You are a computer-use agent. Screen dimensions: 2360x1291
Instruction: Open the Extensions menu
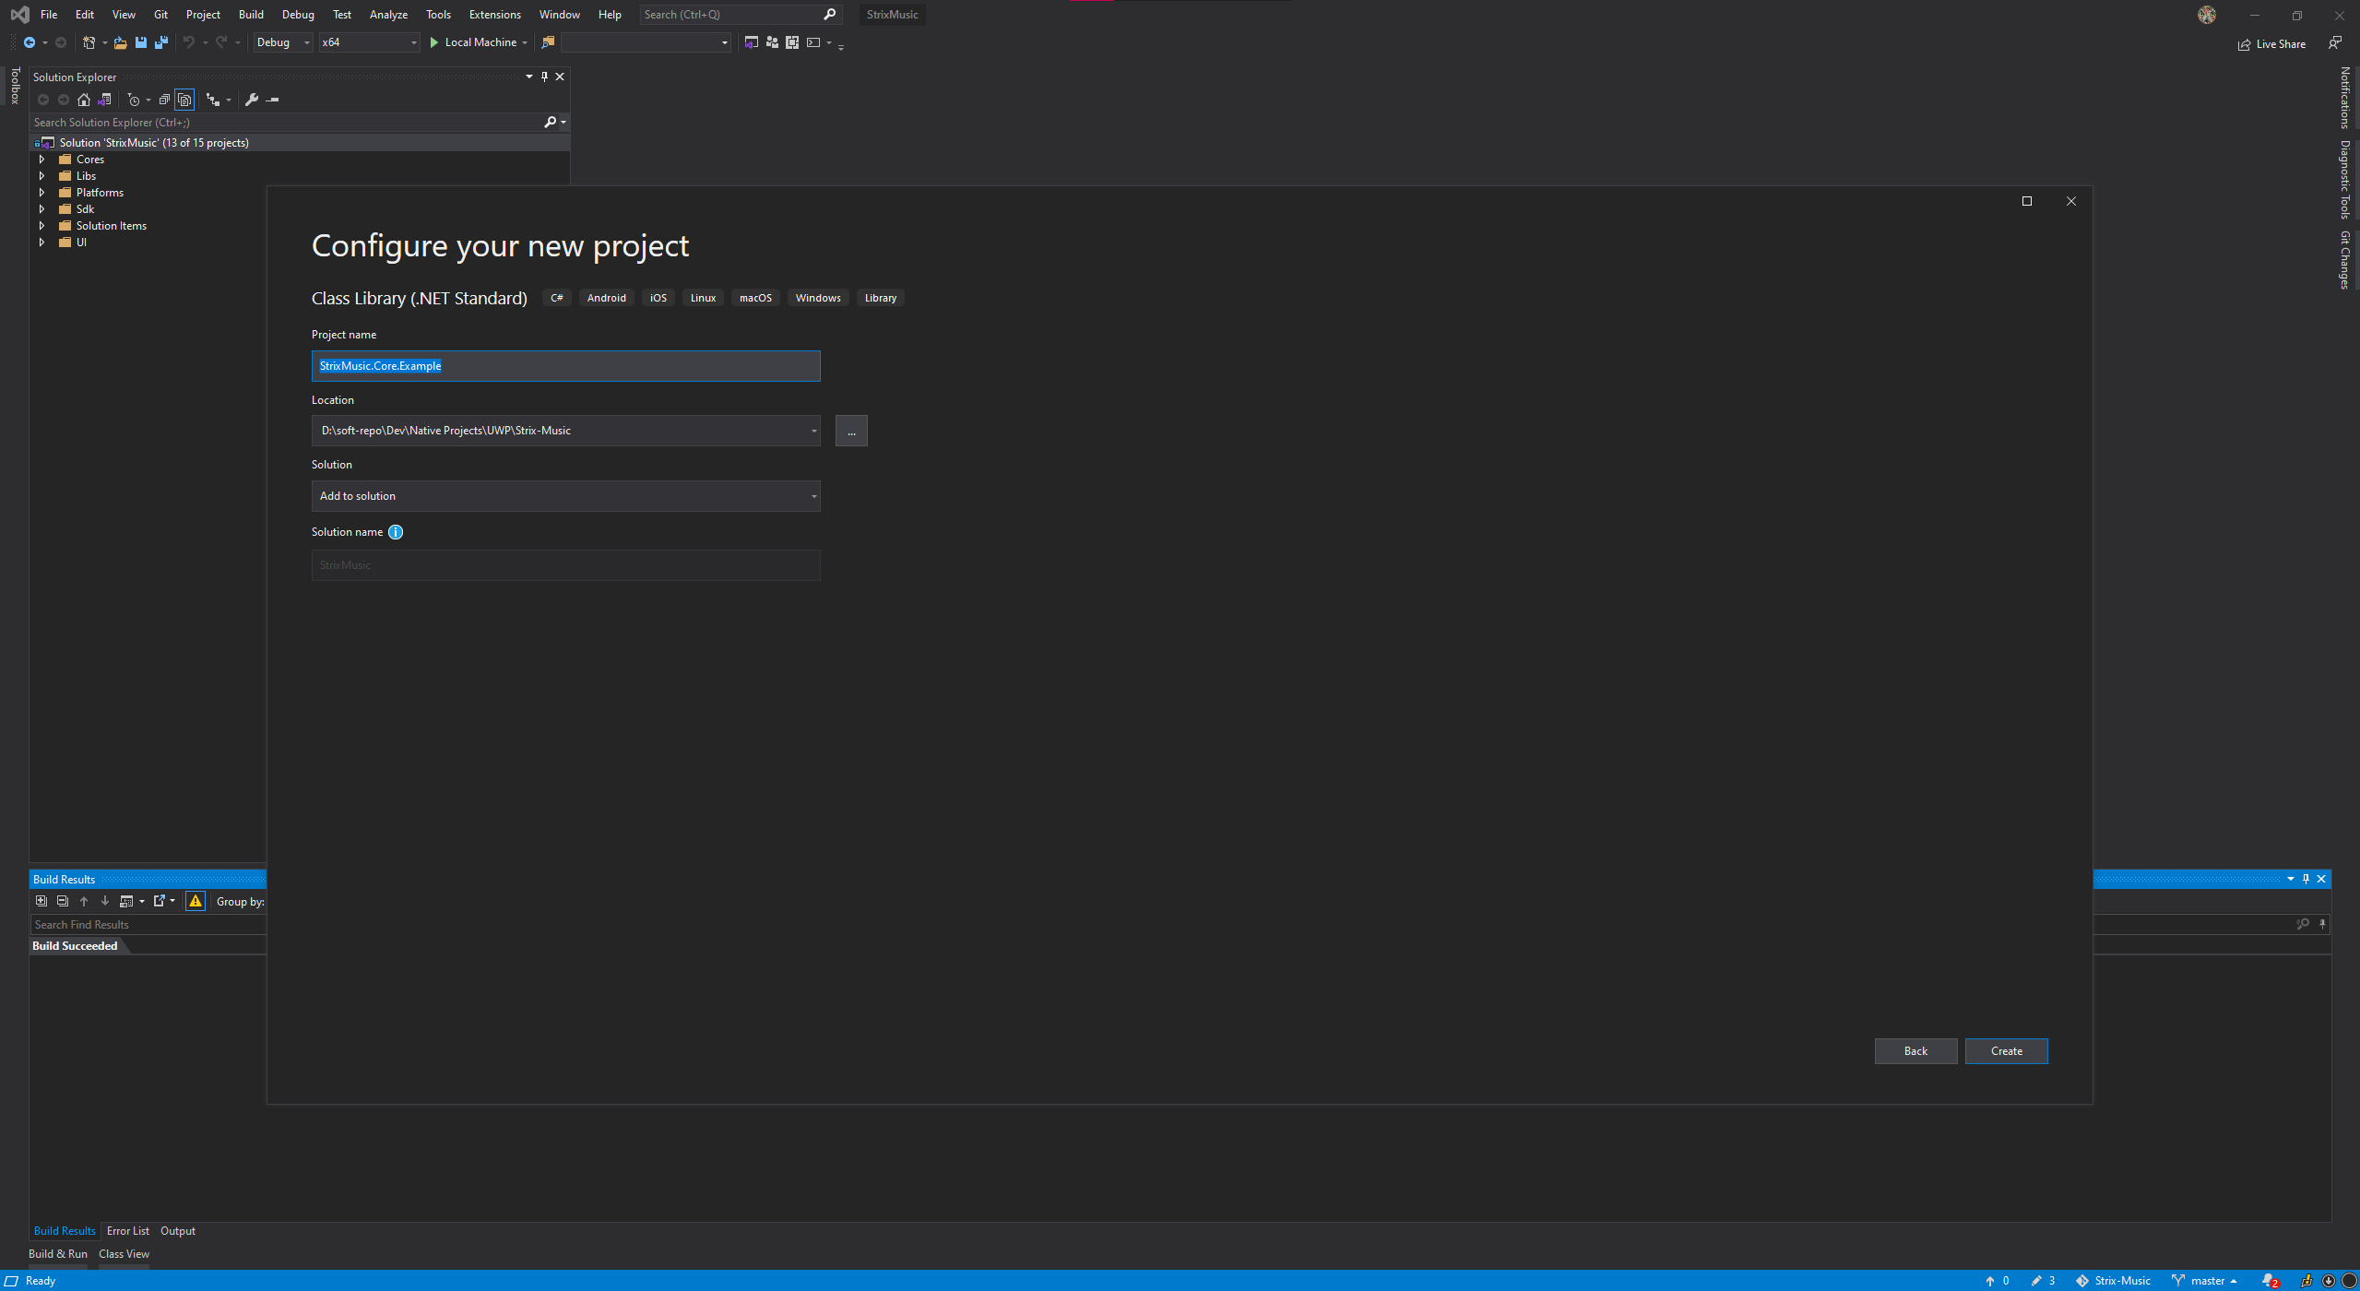494,15
